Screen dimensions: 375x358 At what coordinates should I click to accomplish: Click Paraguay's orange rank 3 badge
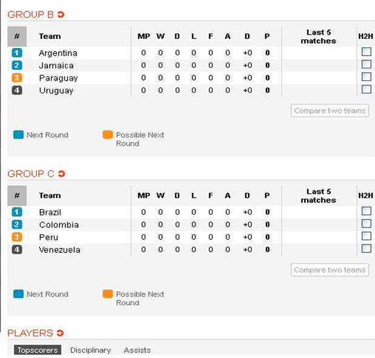17,78
